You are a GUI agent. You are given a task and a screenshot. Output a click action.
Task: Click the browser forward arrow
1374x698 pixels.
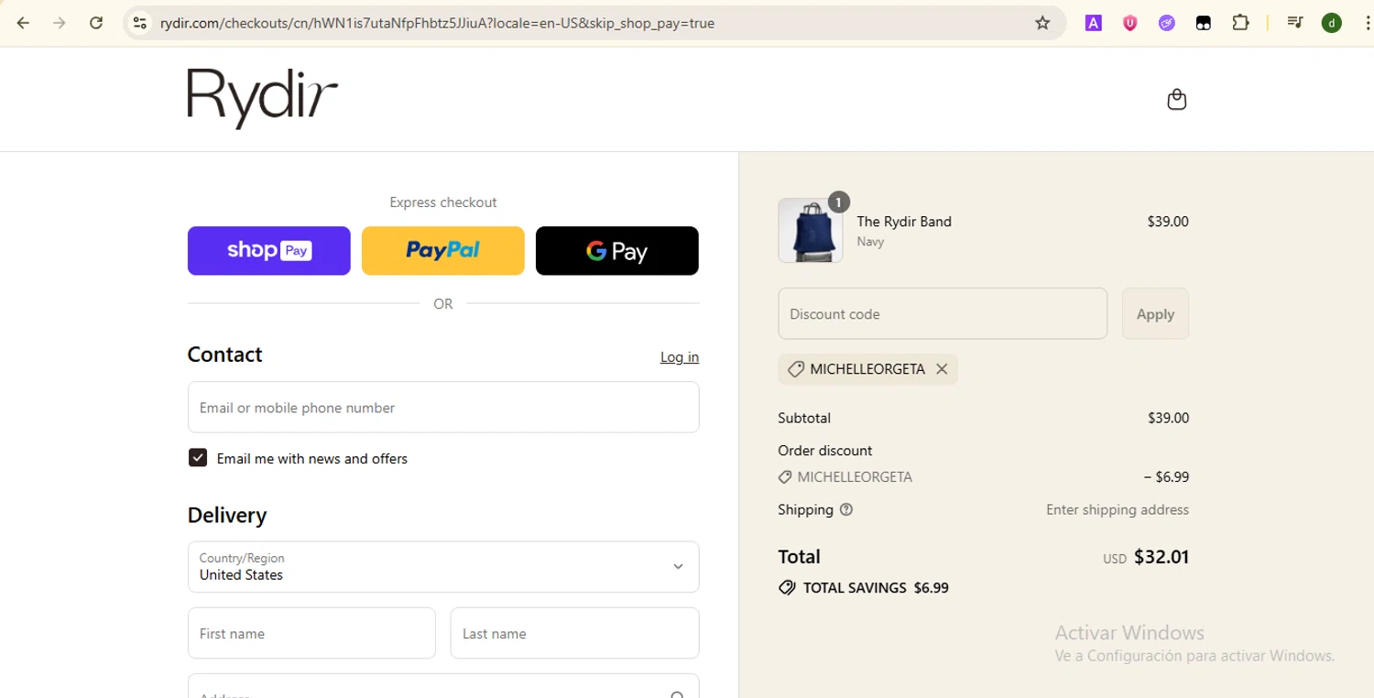tap(60, 23)
